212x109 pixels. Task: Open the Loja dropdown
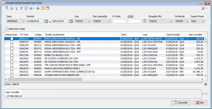83,21
